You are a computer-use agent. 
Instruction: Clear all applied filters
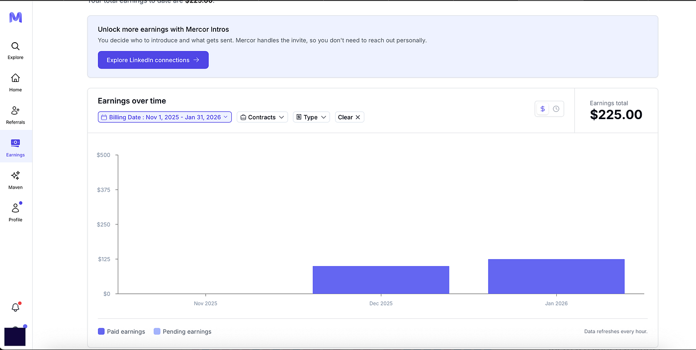point(349,117)
